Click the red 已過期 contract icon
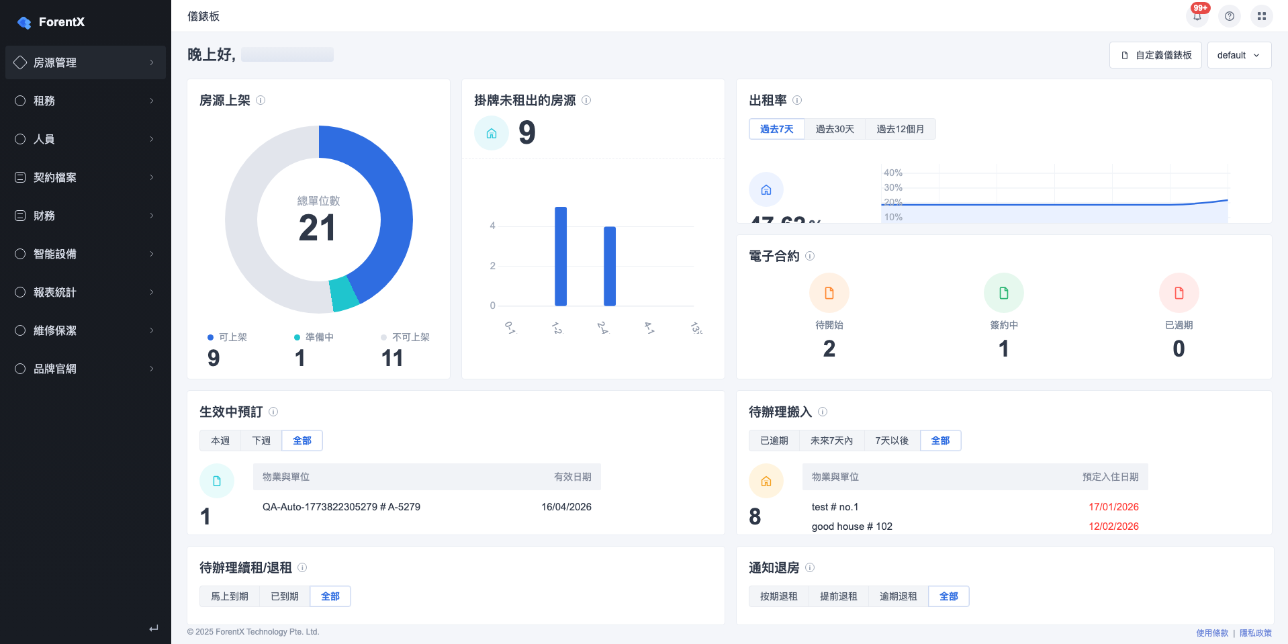This screenshot has height=644, width=1288. (1179, 293)
